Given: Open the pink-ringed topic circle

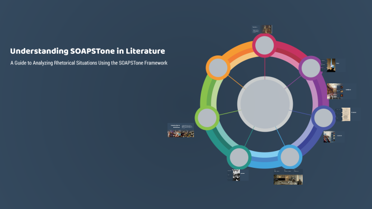Looking at the screenshot, I should click(x=264, y=45).
